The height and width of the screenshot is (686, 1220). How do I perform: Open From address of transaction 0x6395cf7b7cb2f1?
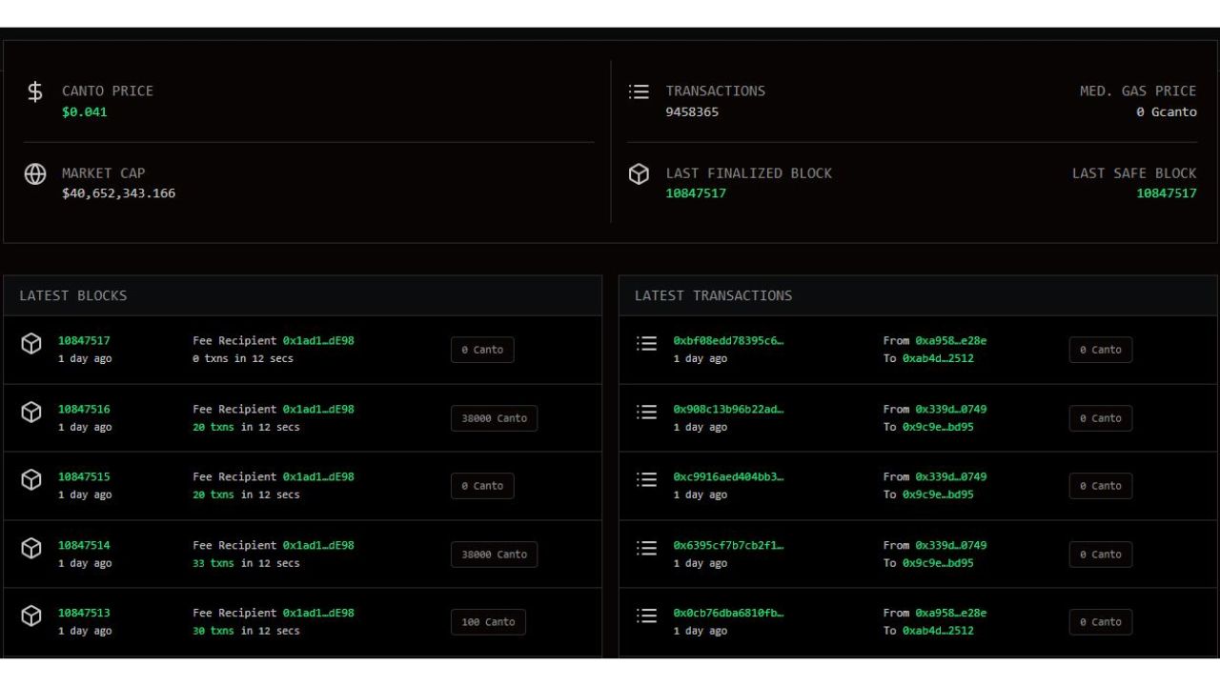pyautogui.click(x=951, y=546)
